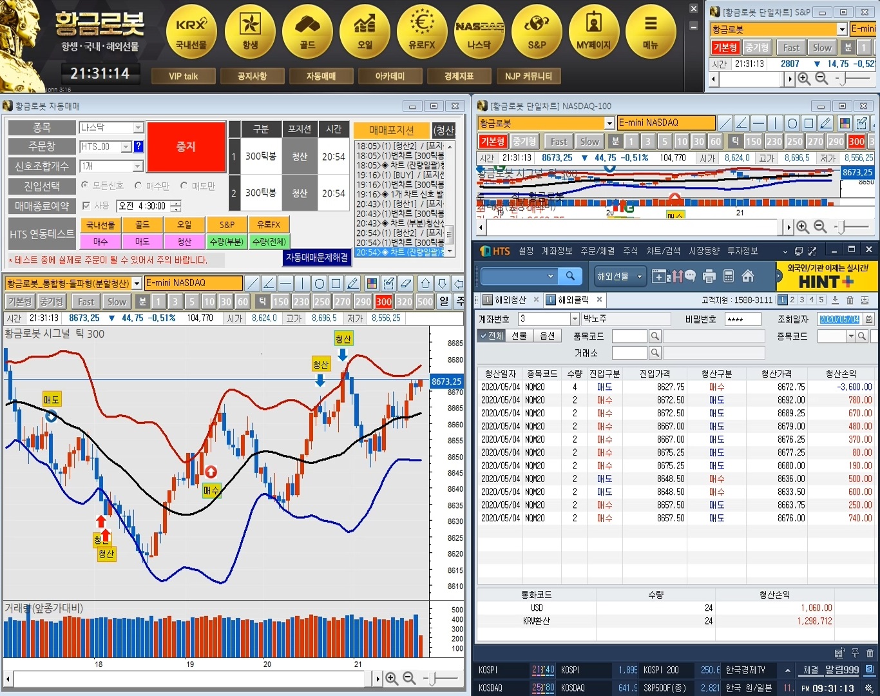Viewport: 880px width, 696px height.
Task: Select the vertical line tool in NASDAQ-100 chart toolbar
Action: coord(776,123)
